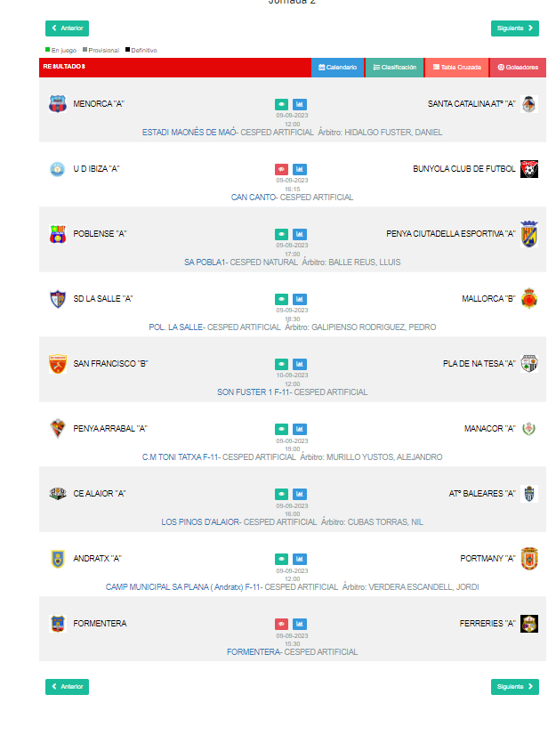This screenshot has width=556, height=735.
Task: Click green eye icon for SD La Salle match
Action: pyautogui.click(x=281, y=299)
